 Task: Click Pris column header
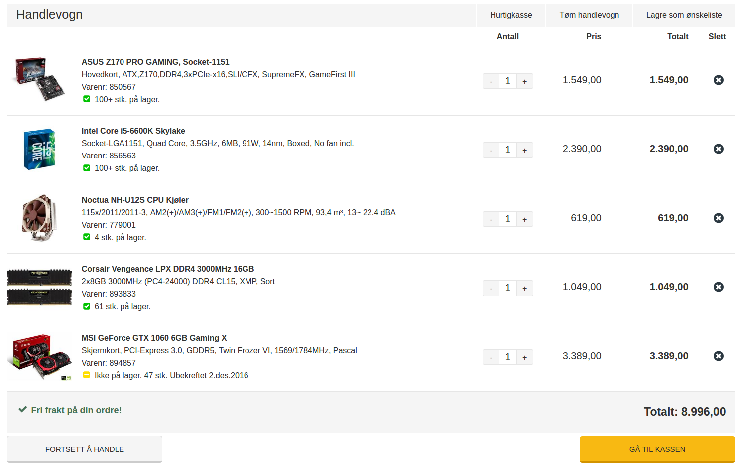point(594,36)
